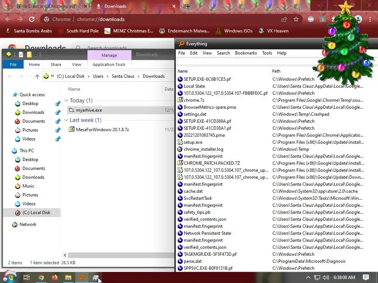Open the dropdown after Users in breadcrumb
The width and height of the screenshot is (378, 283).
click(107, 76)
